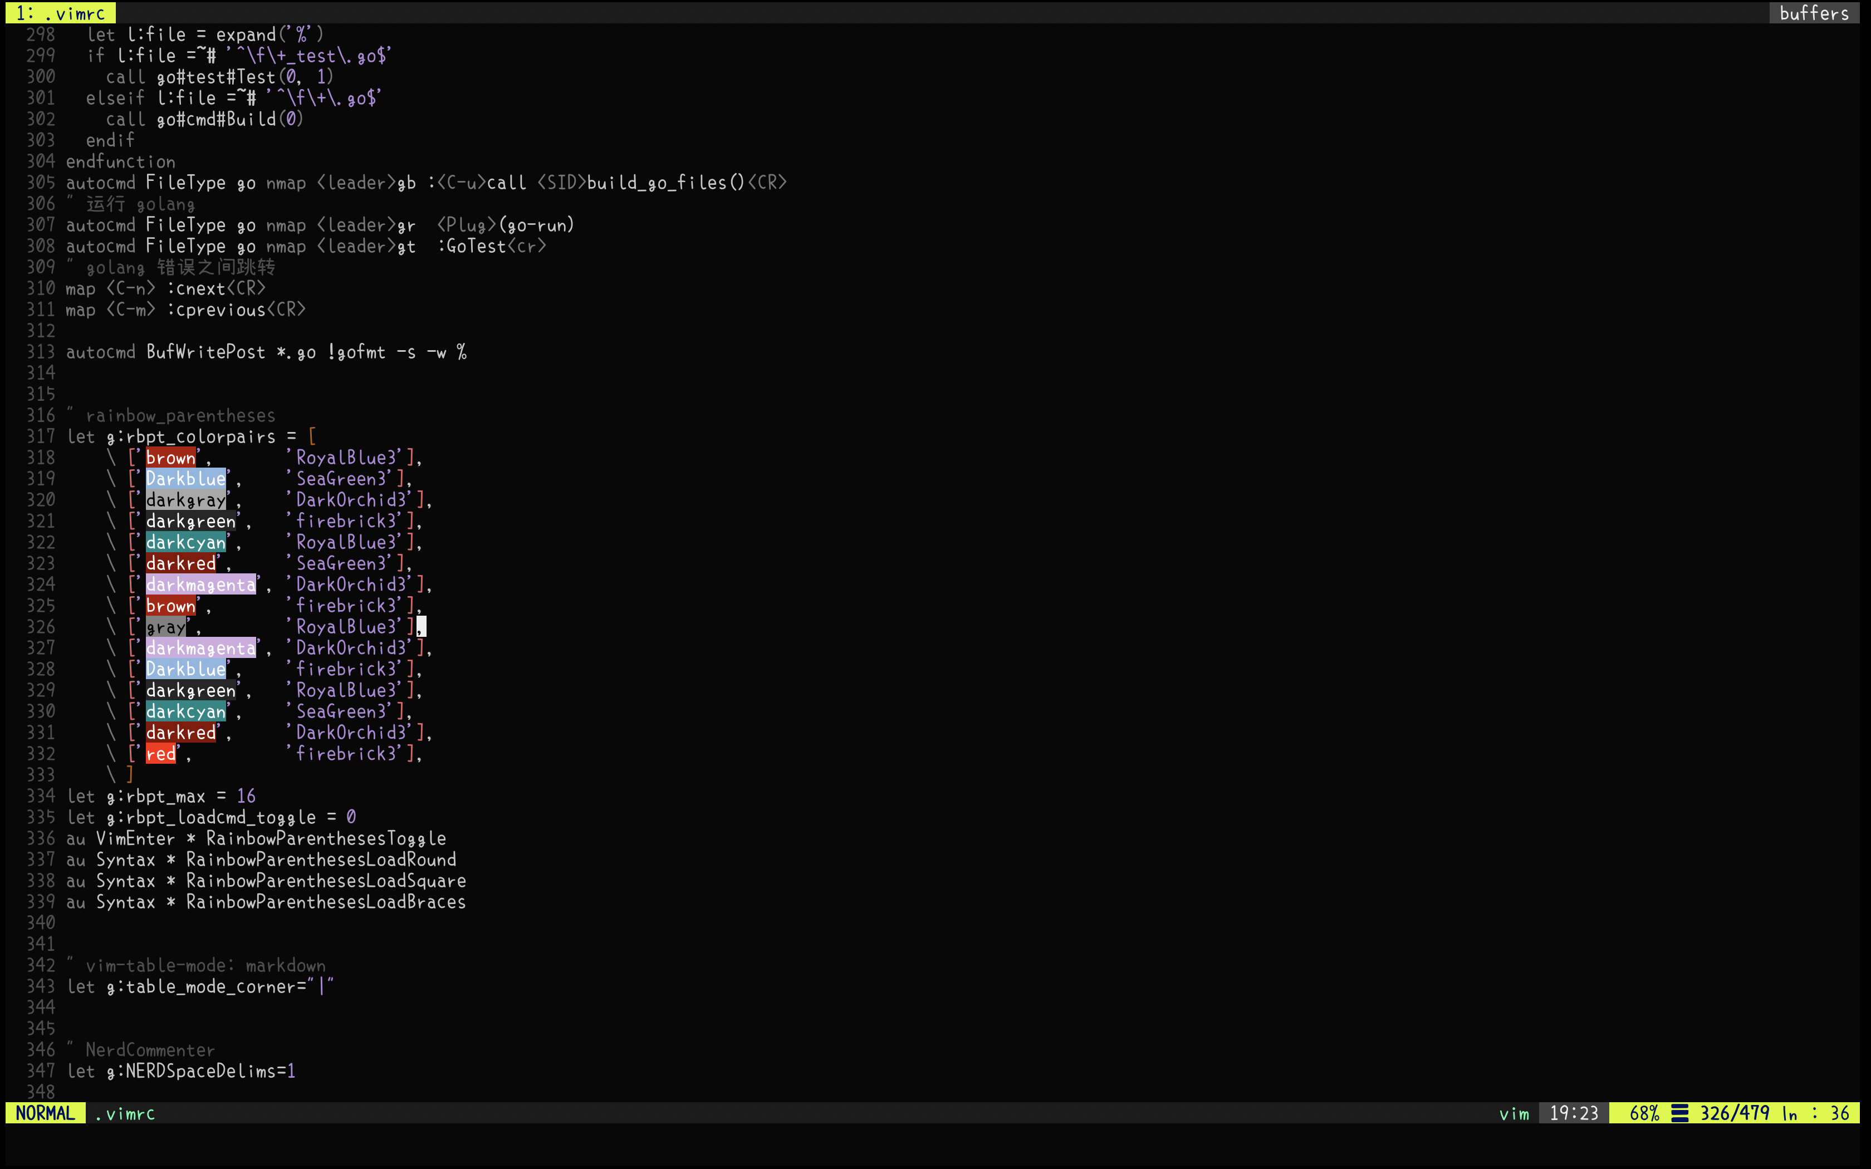This screenshot has width=1871, height=1169.
Task: Click the darkcyan swatch on line 322
Action: 185,542
